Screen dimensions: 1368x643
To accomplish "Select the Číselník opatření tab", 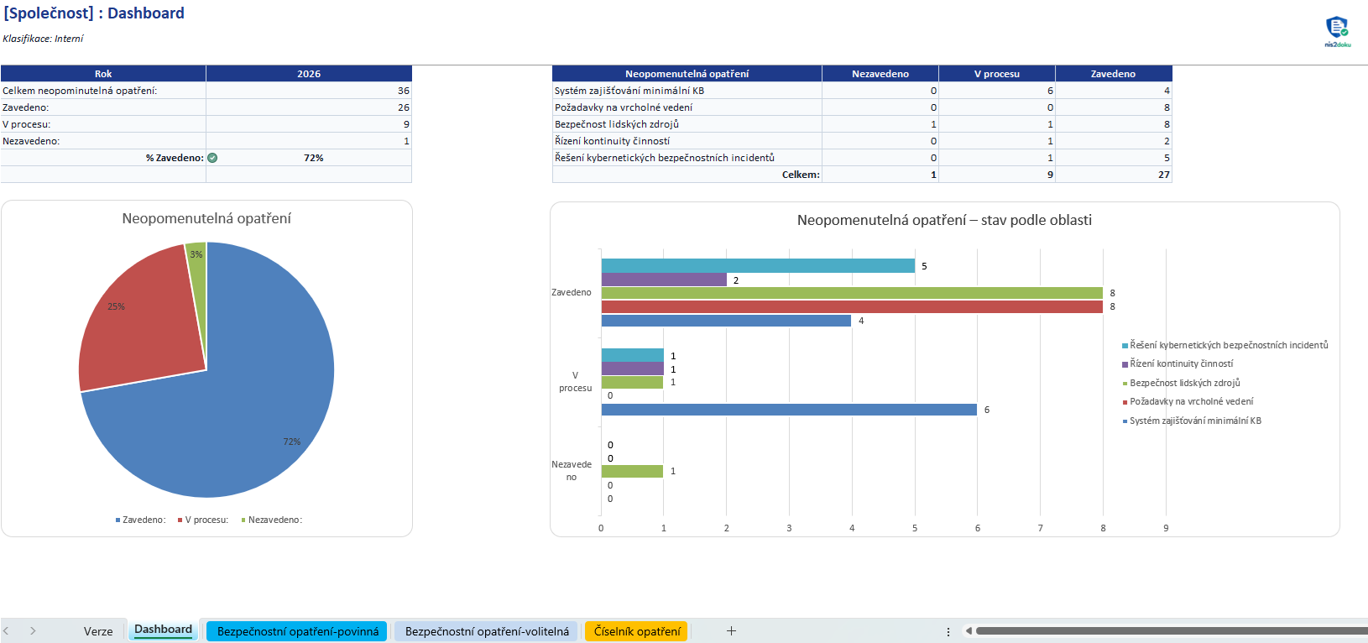I will point(637,631).
